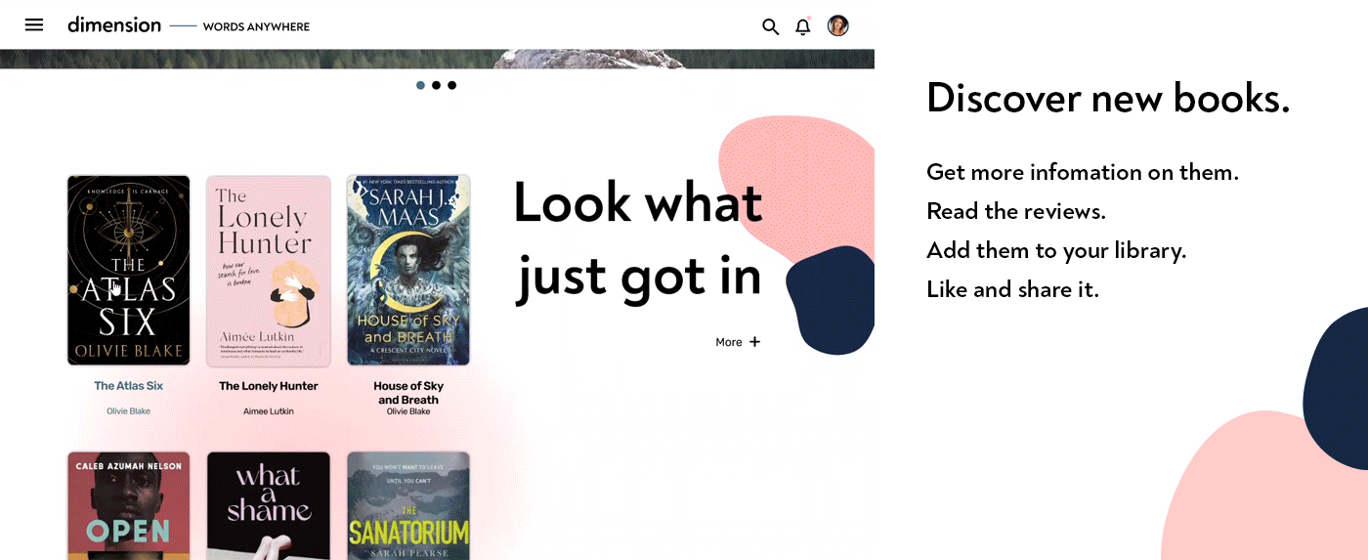Select the second carousel dot
Image resolution: width=1368 pixels, height=560 pixels.
click(x=436, y=85)
